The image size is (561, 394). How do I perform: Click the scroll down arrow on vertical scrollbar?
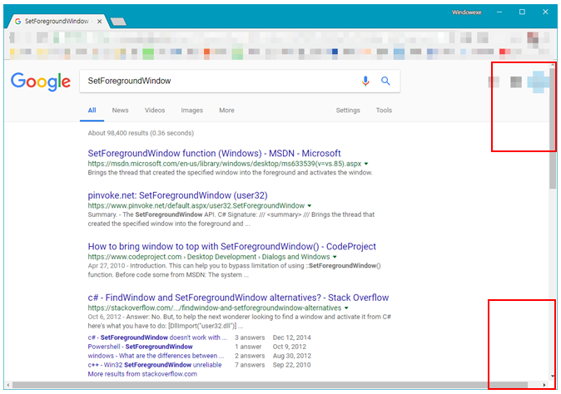[553, 376]
